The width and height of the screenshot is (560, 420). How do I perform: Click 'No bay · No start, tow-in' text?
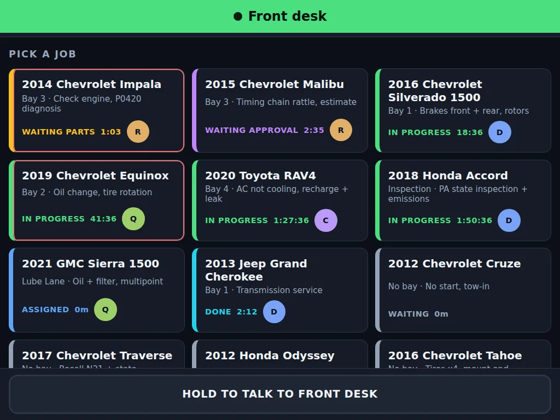click(x=439, y=287)
